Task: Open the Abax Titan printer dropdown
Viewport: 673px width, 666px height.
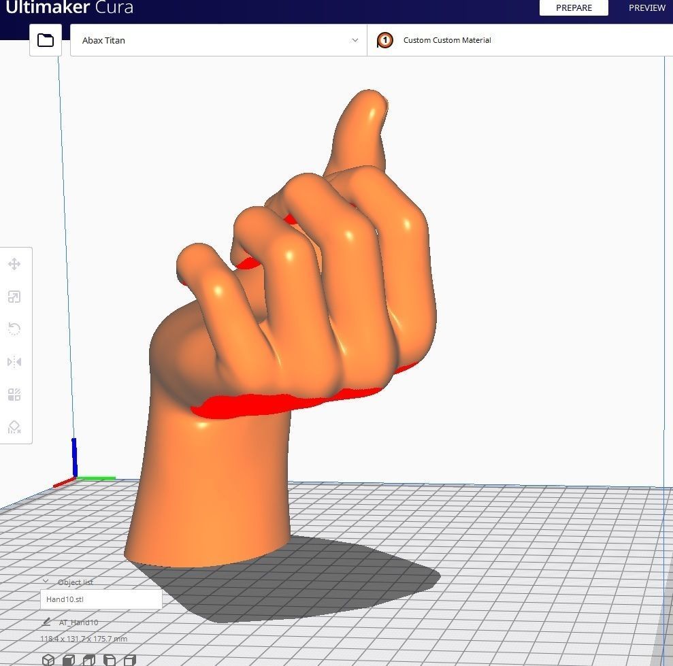Action: 218,40
